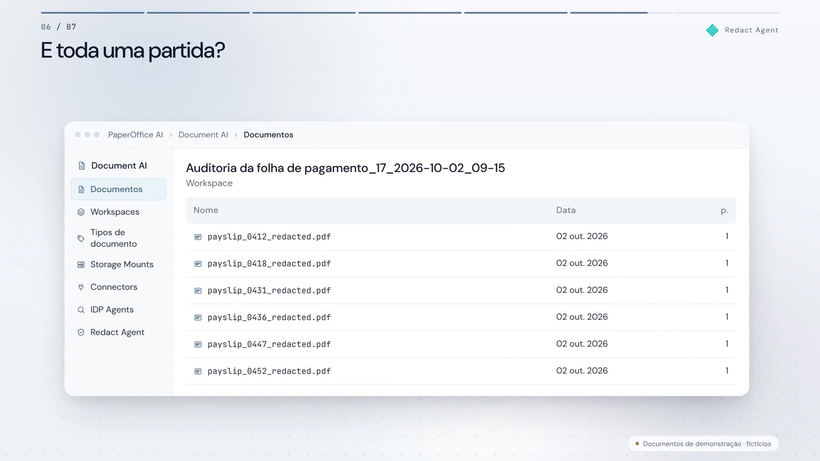Open payslip_0418_redacted.pdf
The width and height of the screenshot is (820, 461).
[x=269, y=264]
